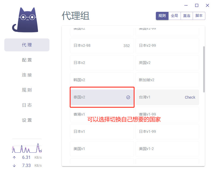Maximize the application window

pos(197,5)
